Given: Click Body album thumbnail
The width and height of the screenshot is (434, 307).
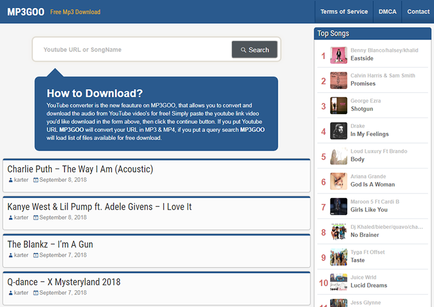Looking at the screenshot, I should point(339,156).
